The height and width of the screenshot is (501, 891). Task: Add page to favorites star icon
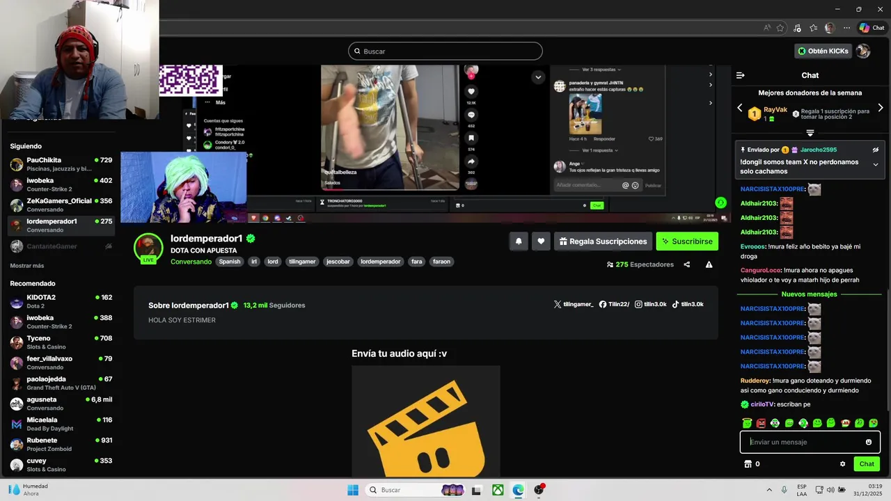coord(780,28)
